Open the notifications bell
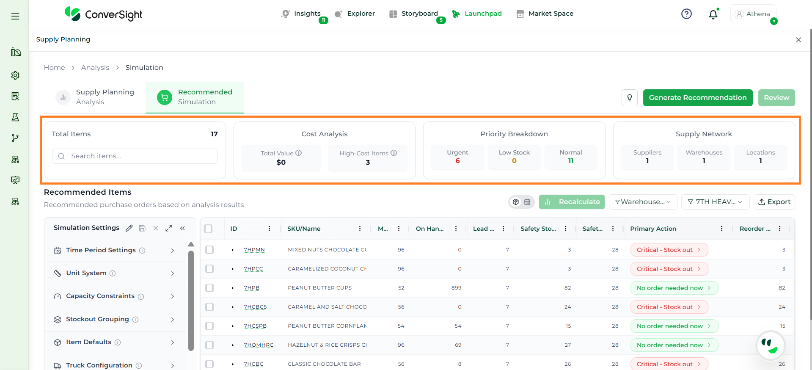The image size is (812, 370). (x=713, y=14)
